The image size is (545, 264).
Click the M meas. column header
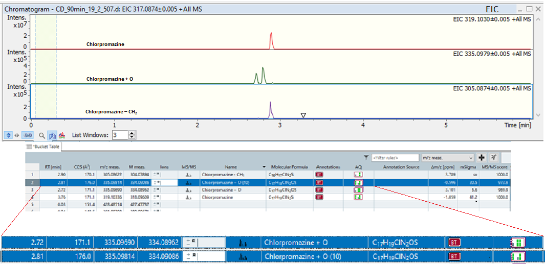tap(136, 167)
